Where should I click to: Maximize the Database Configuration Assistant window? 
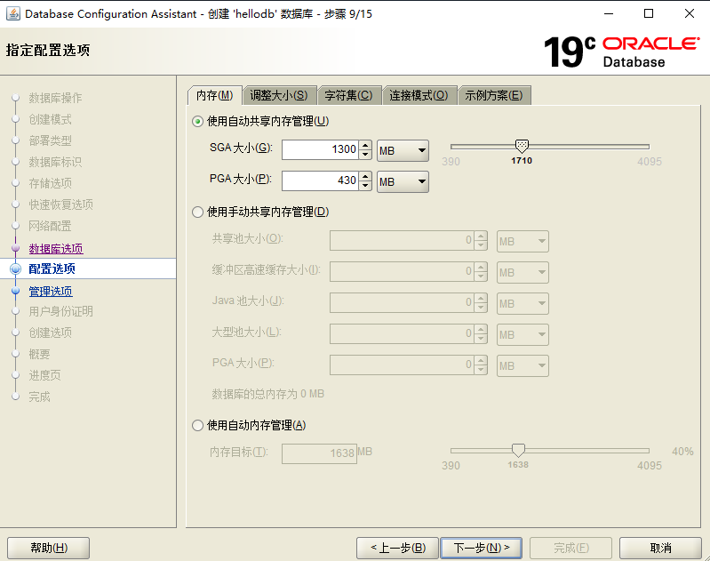click(649, 13)
